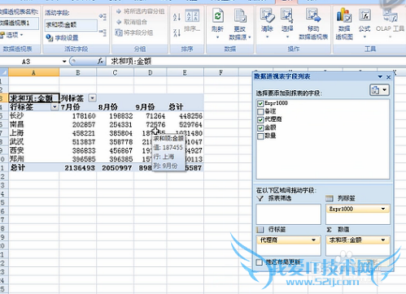Open the Options (选项) dropdown

pos(11,35)
